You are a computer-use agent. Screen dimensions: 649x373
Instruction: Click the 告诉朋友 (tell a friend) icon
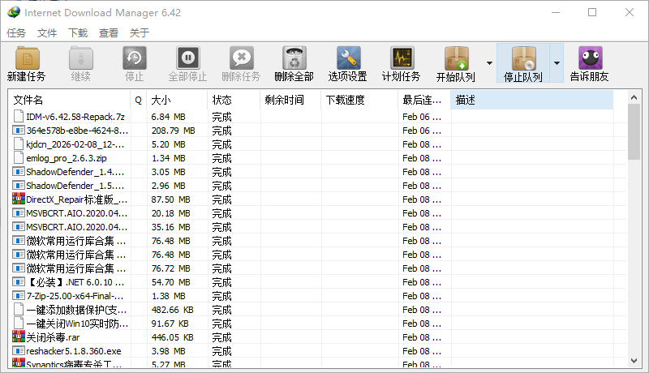(x=589, y=60)
